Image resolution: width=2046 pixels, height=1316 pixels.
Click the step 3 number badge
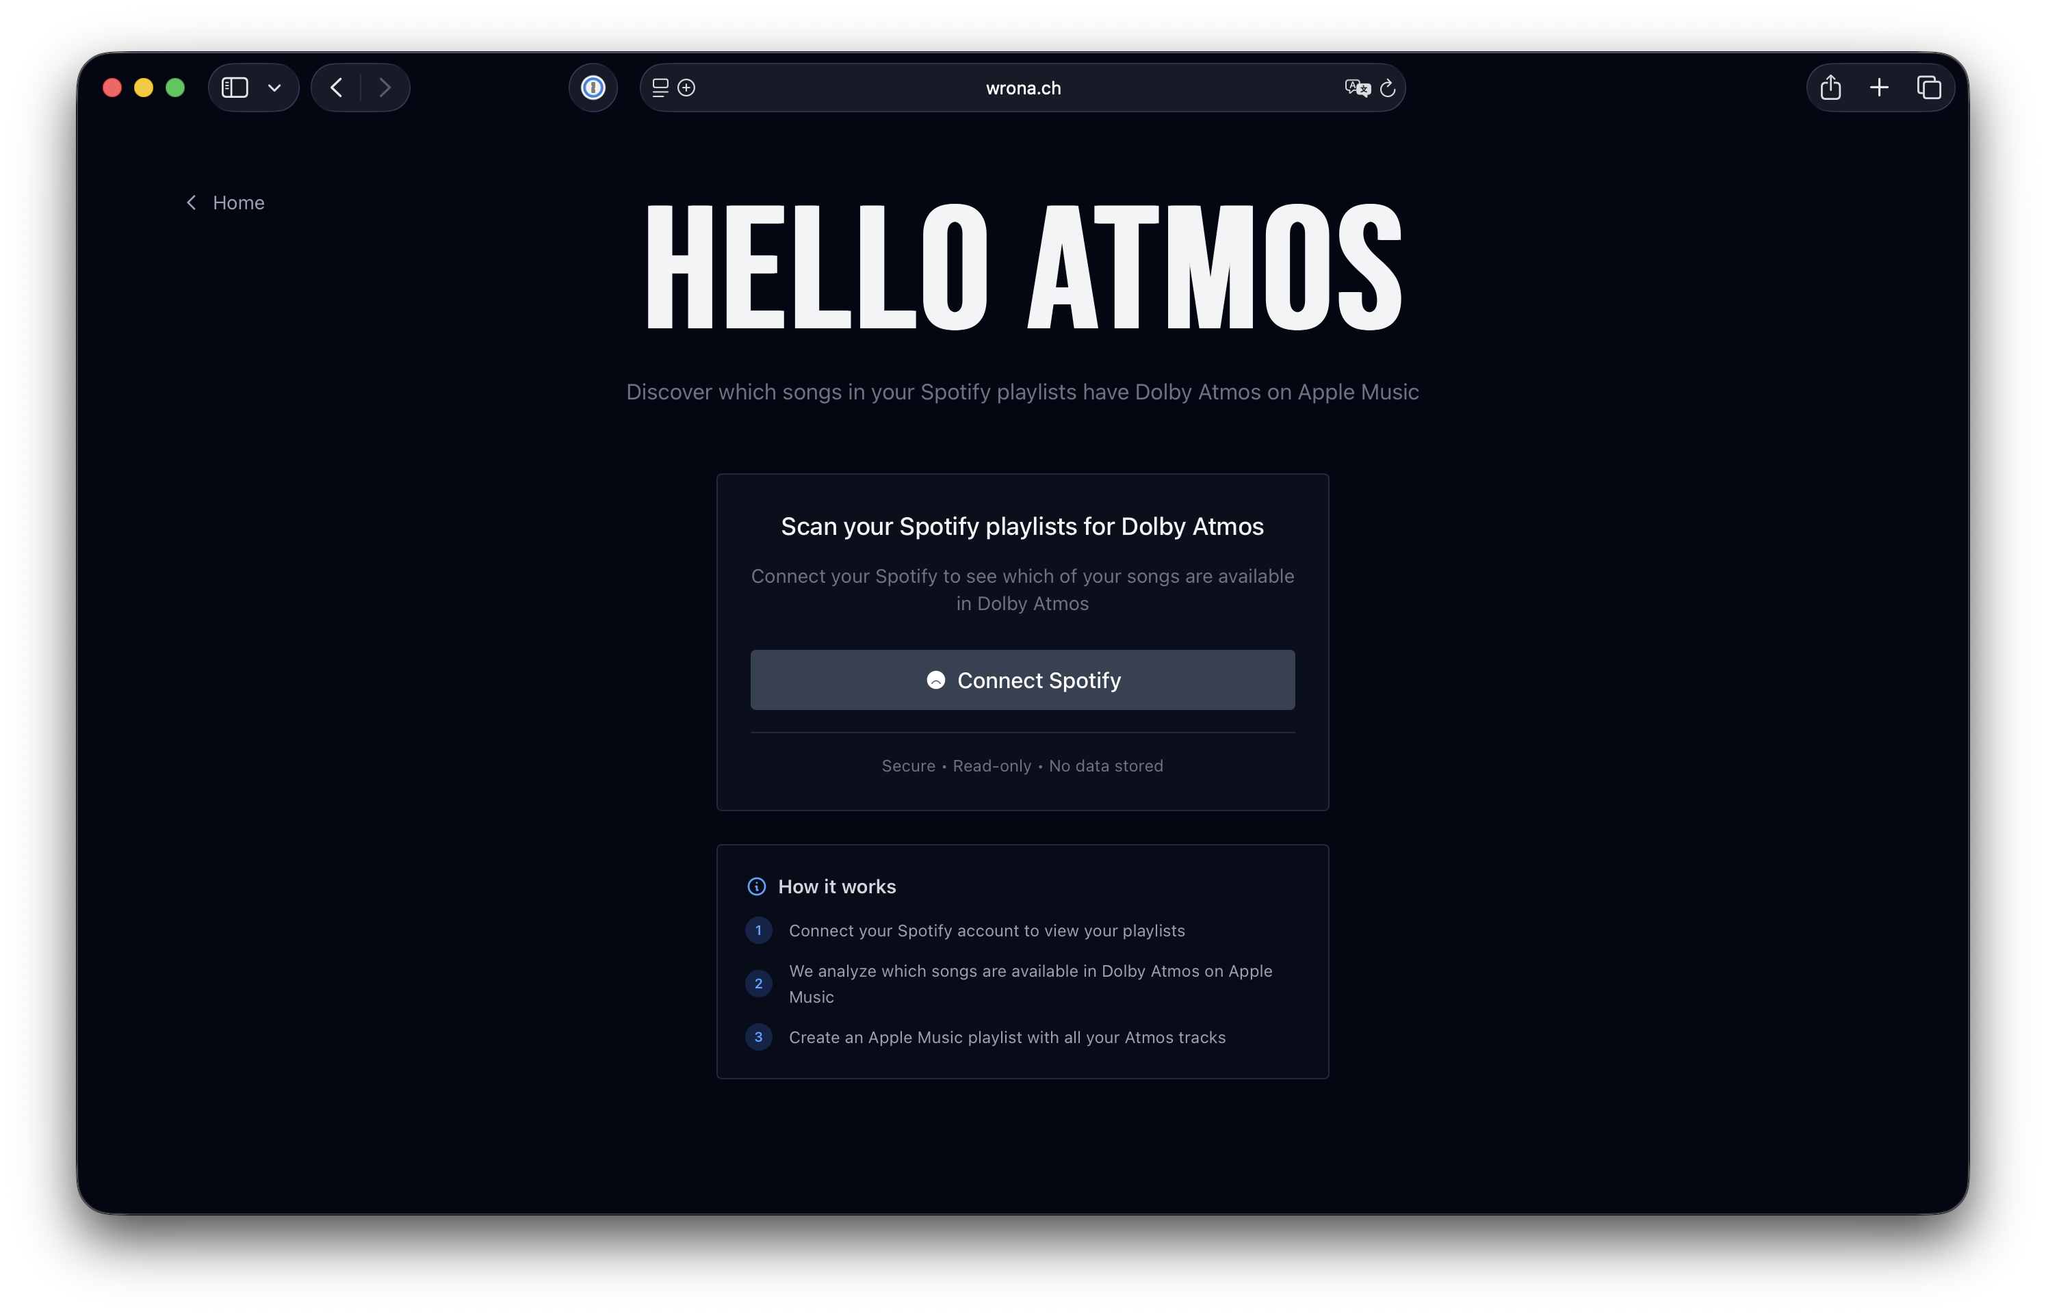tap(758, 1036)
